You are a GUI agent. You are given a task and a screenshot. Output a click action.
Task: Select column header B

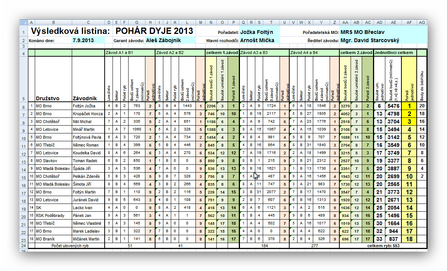53,23
